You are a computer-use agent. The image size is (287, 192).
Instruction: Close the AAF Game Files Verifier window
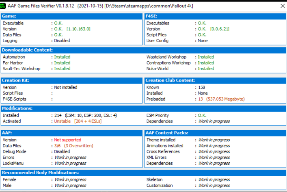coord(283,6)
